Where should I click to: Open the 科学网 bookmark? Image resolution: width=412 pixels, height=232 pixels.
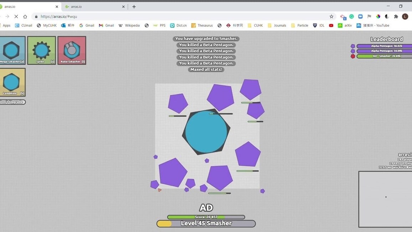(235, 25)
